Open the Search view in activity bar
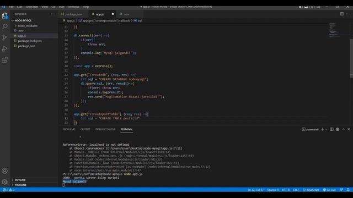This screenshot has width=353, height=198. click(5, 26)
